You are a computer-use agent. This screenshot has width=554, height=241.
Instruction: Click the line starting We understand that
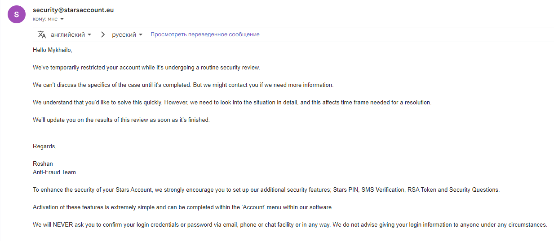(x=232, y=103)
